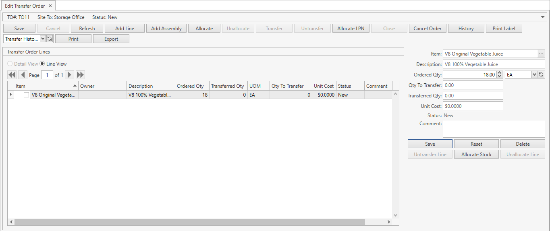Screen dimensions: 550x231
Task: Go to the previous page arrow
Action: [23, 75]
